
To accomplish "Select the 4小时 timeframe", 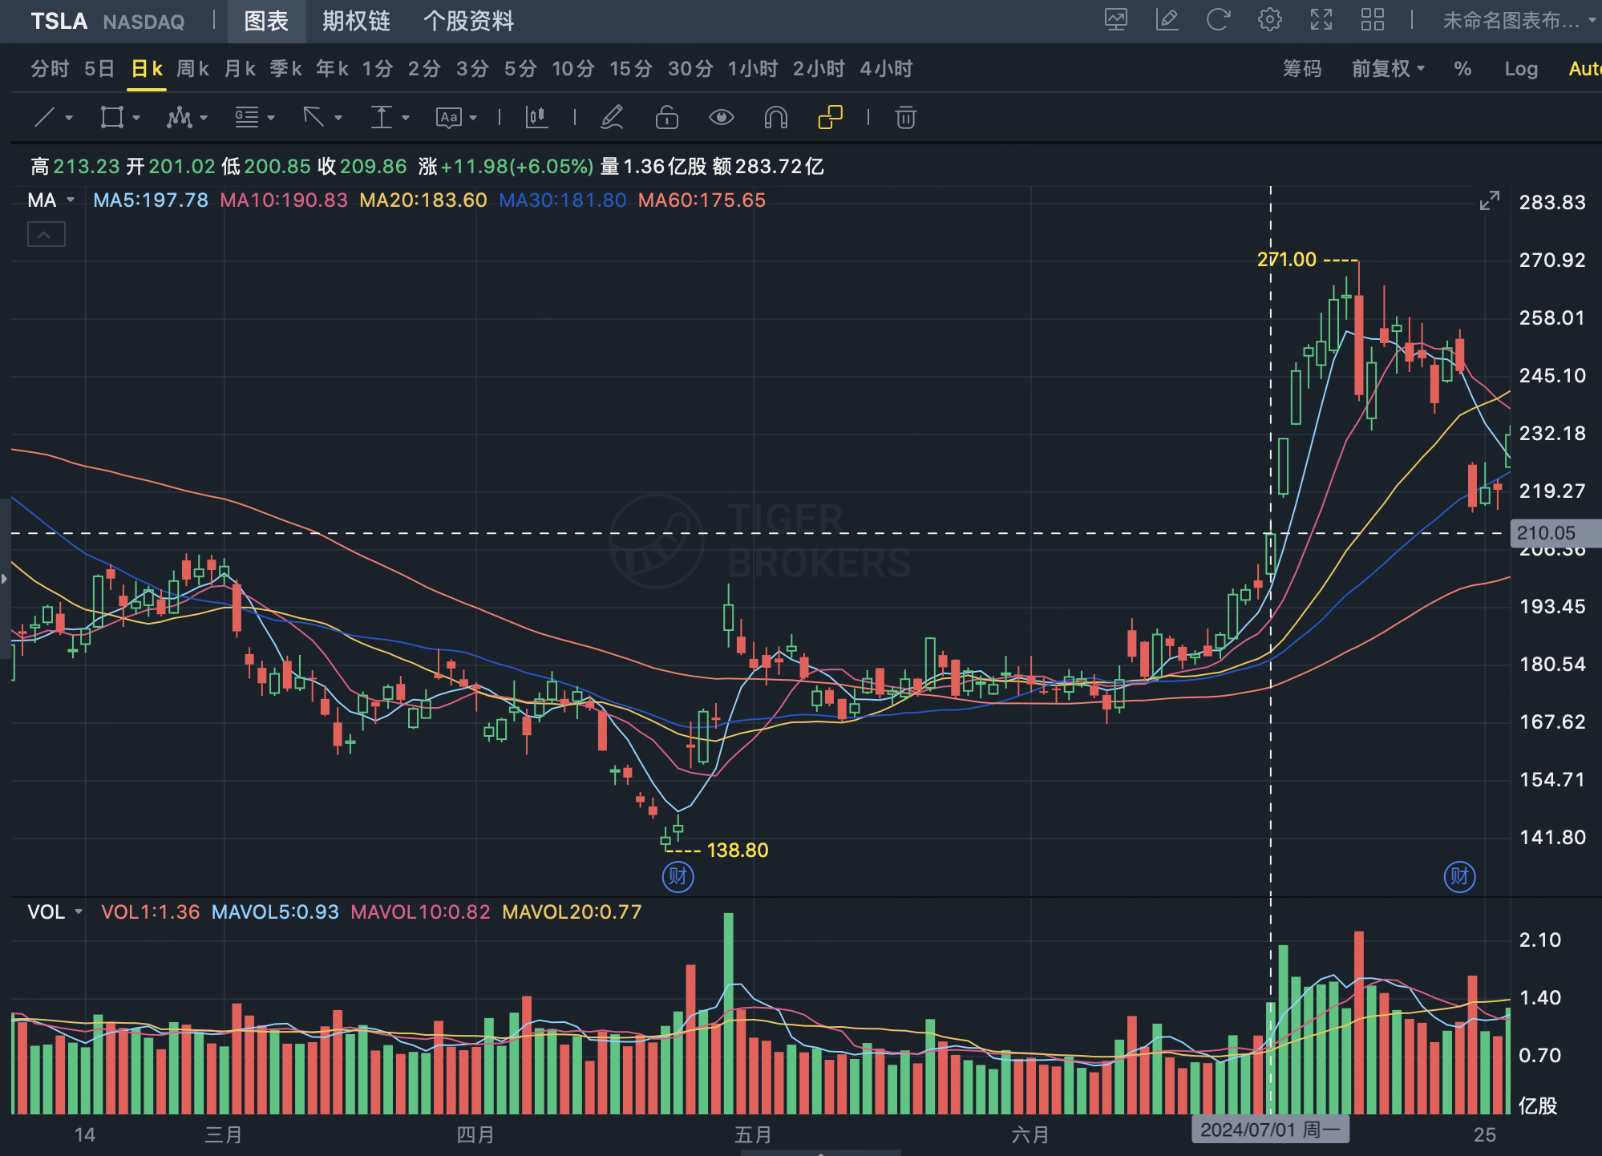I will point(886,69).
